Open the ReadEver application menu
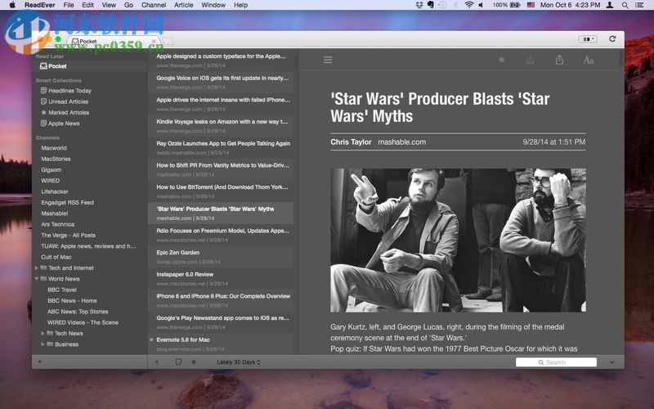Image resolution: width=654 pixels, height=409 pixels. click(39, 5)
